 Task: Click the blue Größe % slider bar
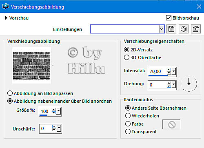[44, 115]
